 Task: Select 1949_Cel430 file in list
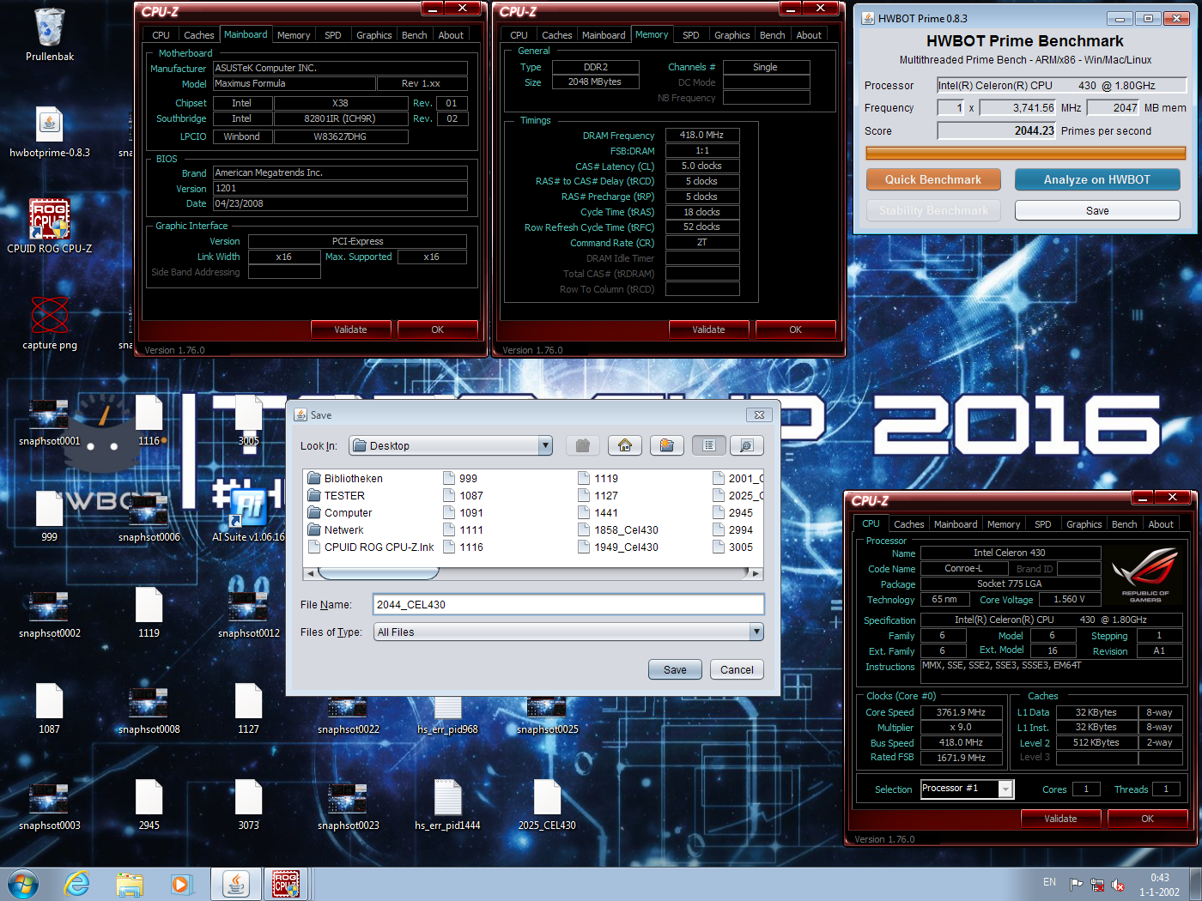coord(618,547)
